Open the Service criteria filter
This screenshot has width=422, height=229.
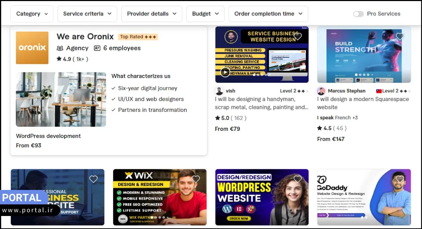click(87, 14)
